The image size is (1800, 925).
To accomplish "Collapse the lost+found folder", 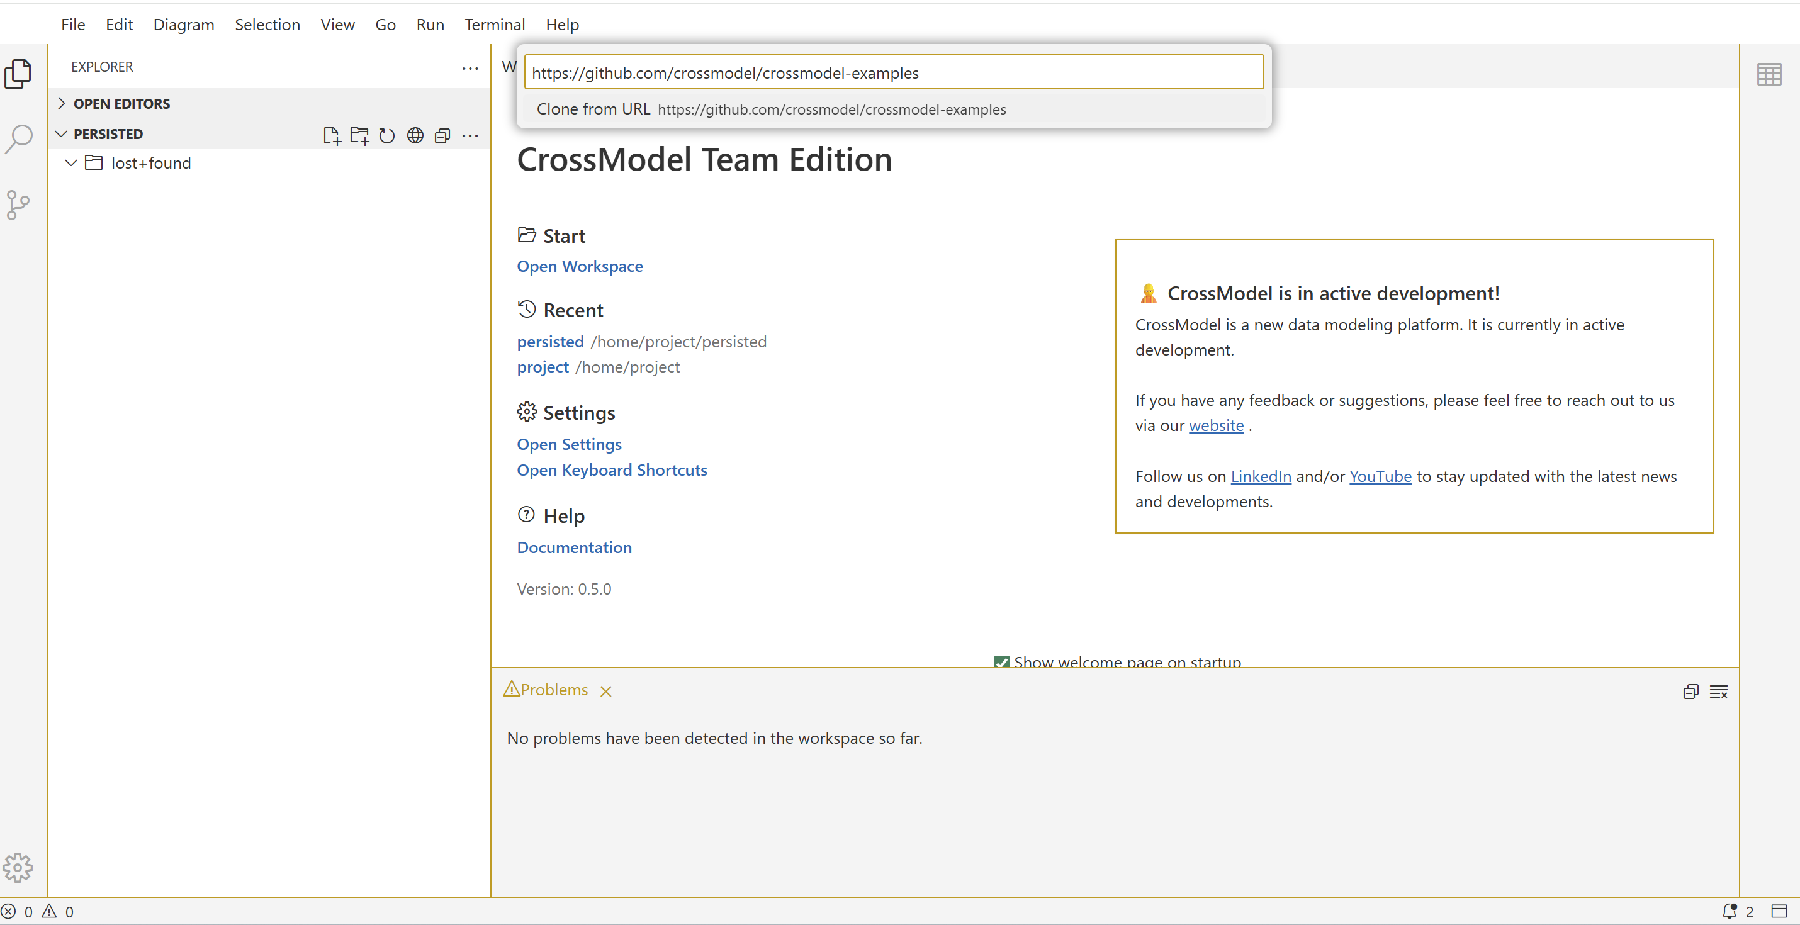I will pyautogui.click(x=71, y=163).
